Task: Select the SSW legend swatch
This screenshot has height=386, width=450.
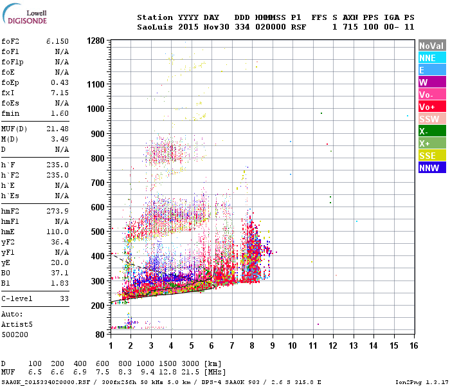Action: pos(432,119)
